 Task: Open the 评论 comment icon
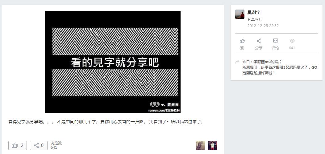pos(275,41)
